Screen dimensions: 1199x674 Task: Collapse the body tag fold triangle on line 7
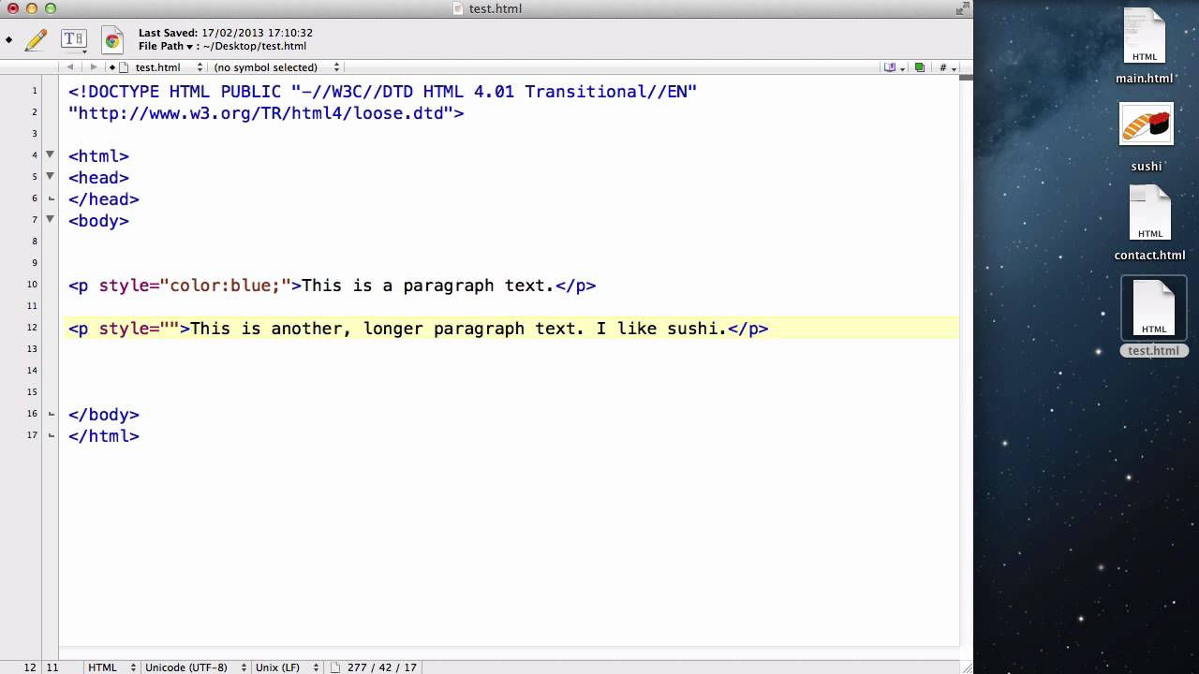point(51,219)
